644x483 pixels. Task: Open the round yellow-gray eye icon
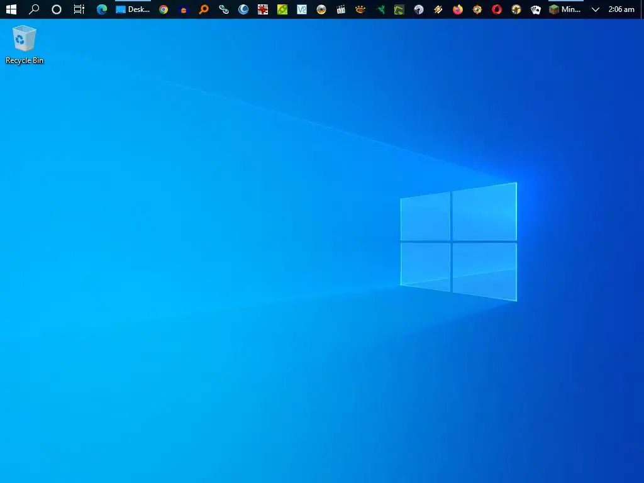coord(321,9)
